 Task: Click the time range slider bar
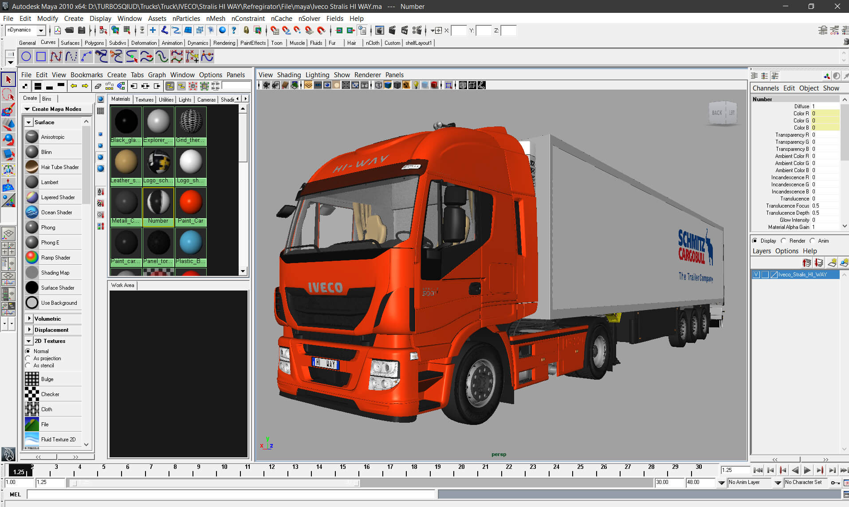215,483
